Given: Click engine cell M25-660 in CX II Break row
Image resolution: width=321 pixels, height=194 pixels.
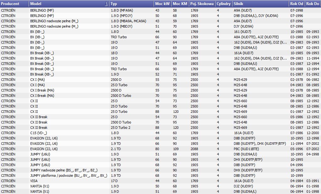Looking at the screenshot, I should coord(240,117).
